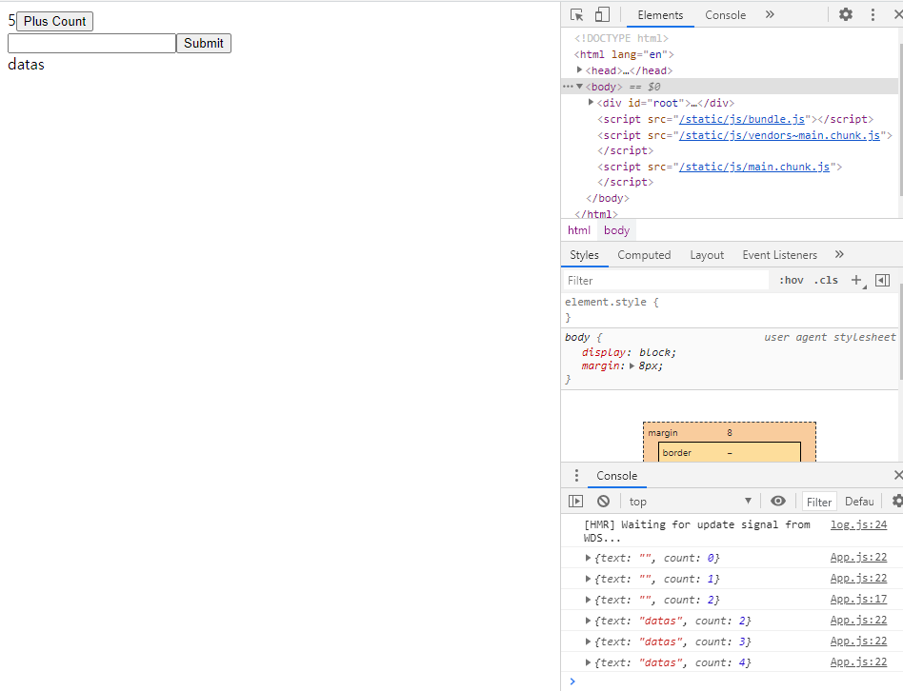Image resolution: width=903 pixels, height=691 pixels.
Task: Open the Computed tab
Action: coord(644,255)
